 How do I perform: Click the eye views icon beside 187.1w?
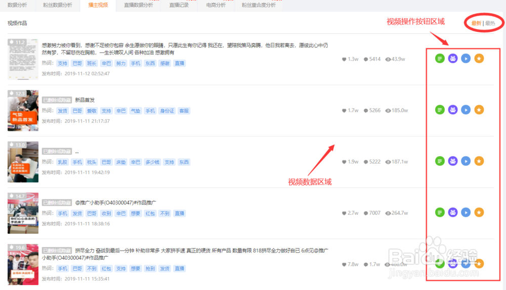[x=388, y=162]
